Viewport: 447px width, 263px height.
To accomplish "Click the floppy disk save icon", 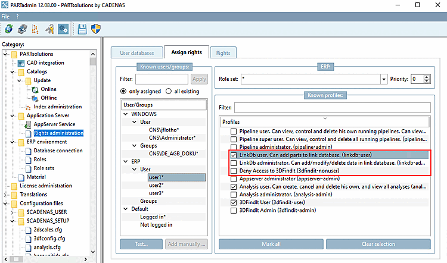I will tap(82, 29).
